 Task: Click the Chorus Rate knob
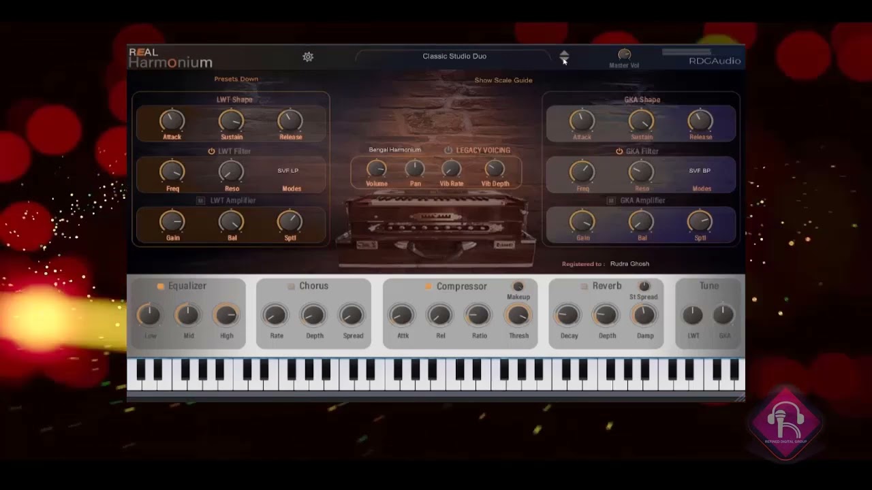275,315
